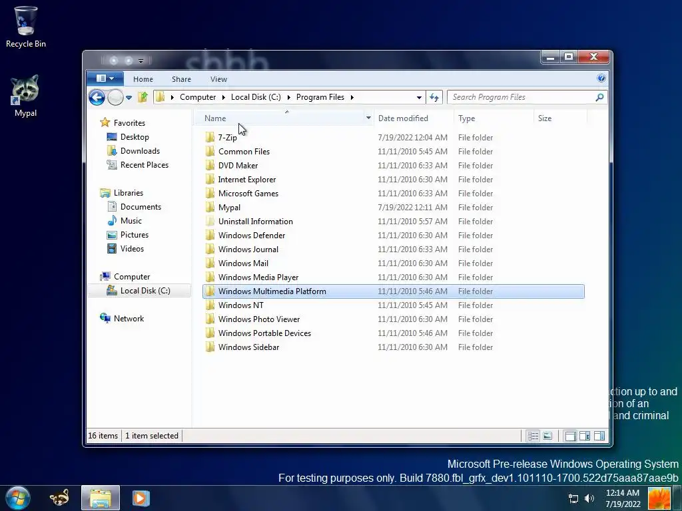This screenshot has width=682, height=511.
Task: Open the Documents library
Action: [x=141, y=207]
